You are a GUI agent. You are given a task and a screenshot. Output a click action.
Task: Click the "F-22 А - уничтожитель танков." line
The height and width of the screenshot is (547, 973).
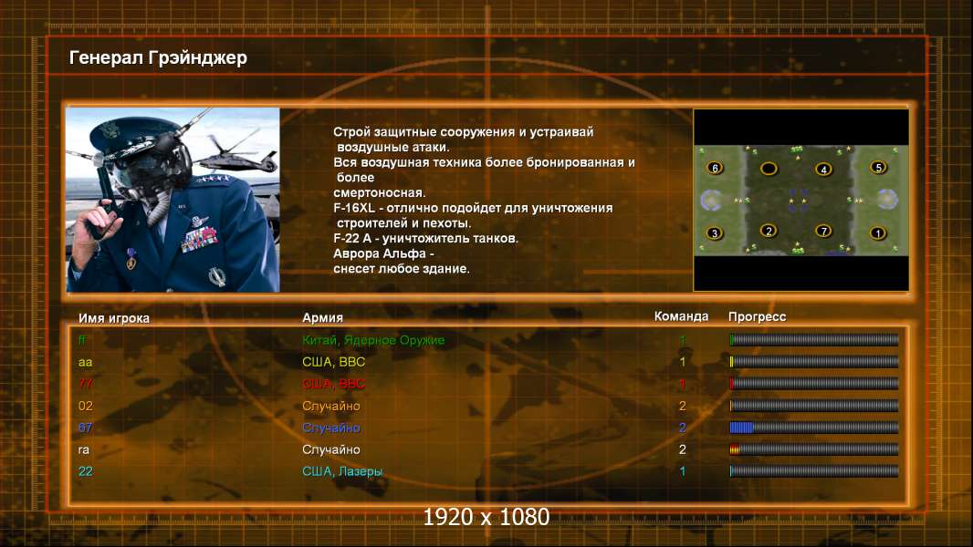click(425, 239)
